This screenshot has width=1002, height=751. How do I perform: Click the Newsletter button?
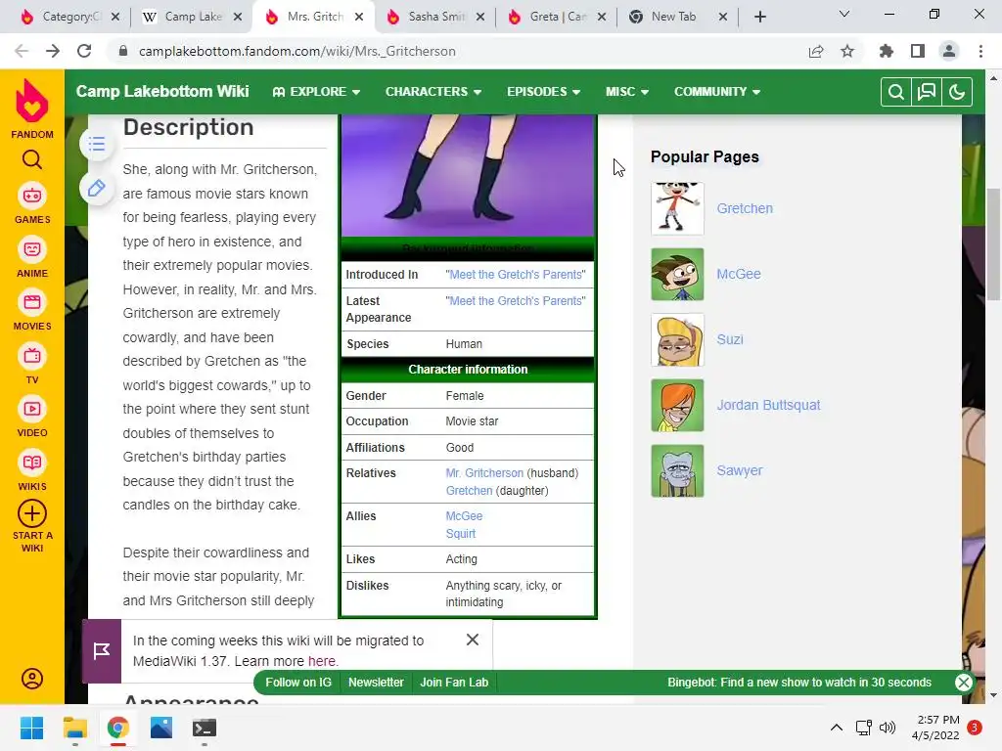(376, 682)
